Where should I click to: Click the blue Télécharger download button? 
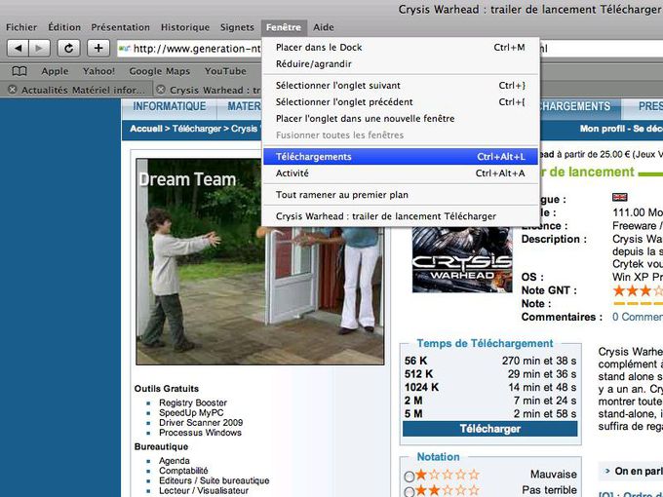tap(490, 429)
